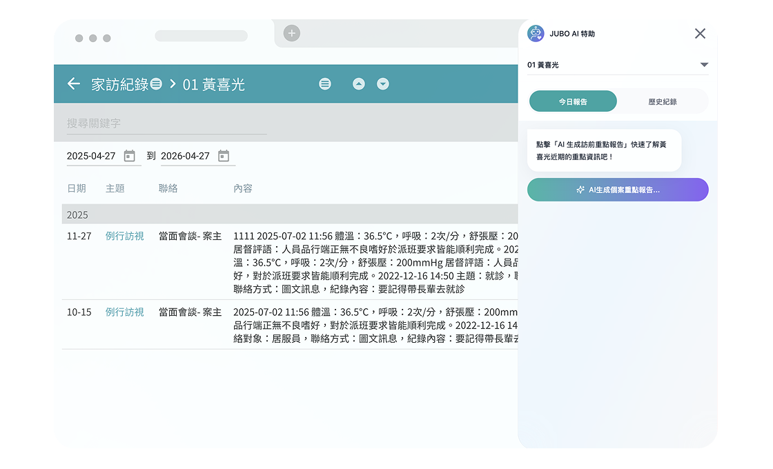Go back with the left arrow icon

(73, 83)
